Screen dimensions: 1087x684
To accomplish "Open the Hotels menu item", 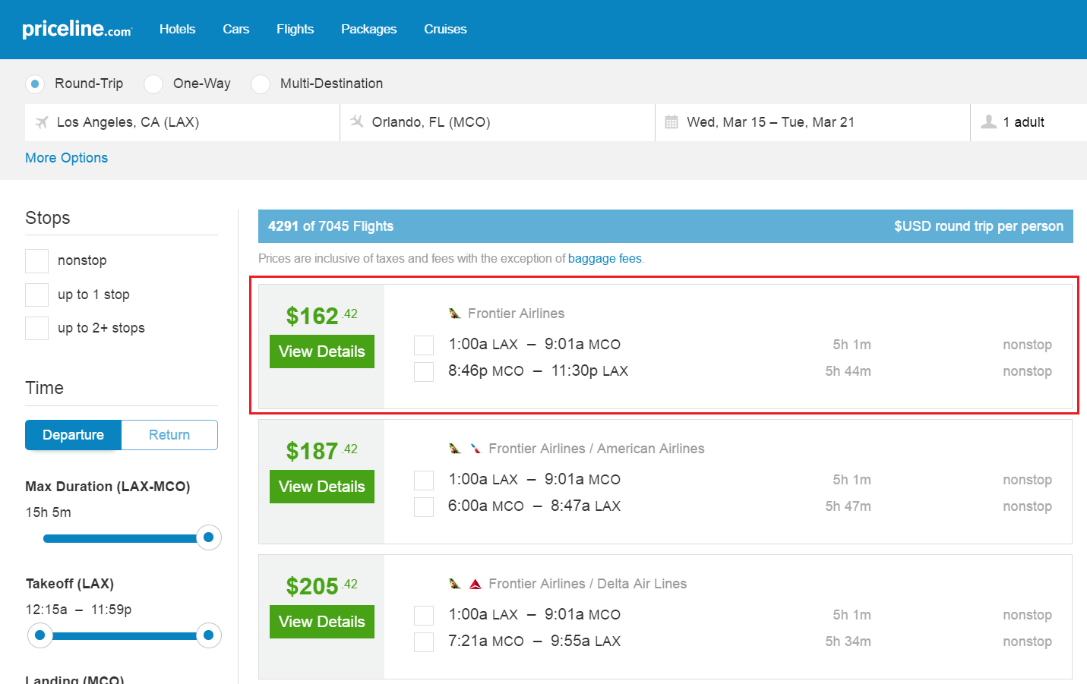I will click(177, 29).
